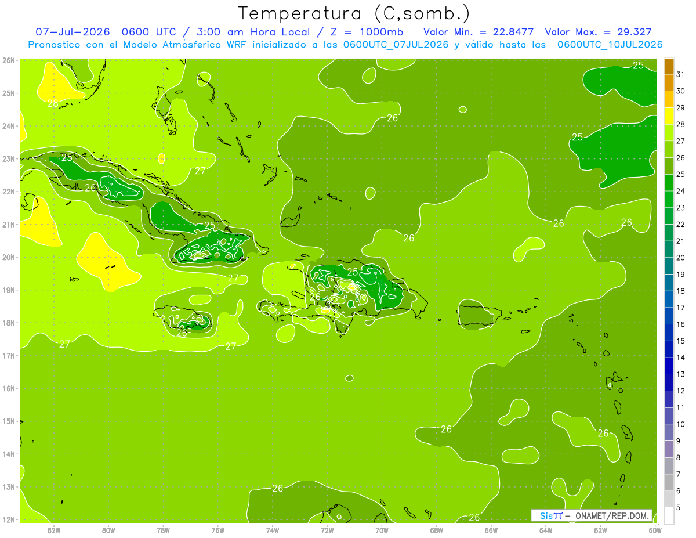This screenshot has height=538, width=696.
Task: Click the 'Temperatura (C,somb.)' title
Action: [x=354, y=13]
